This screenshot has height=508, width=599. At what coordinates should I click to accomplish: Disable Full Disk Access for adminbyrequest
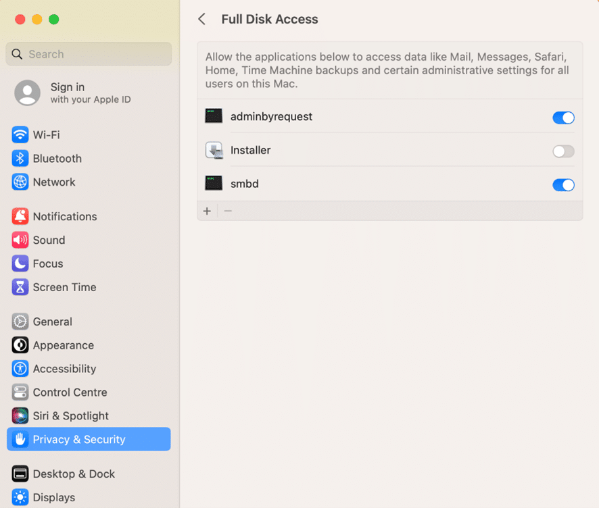(563, 118)
